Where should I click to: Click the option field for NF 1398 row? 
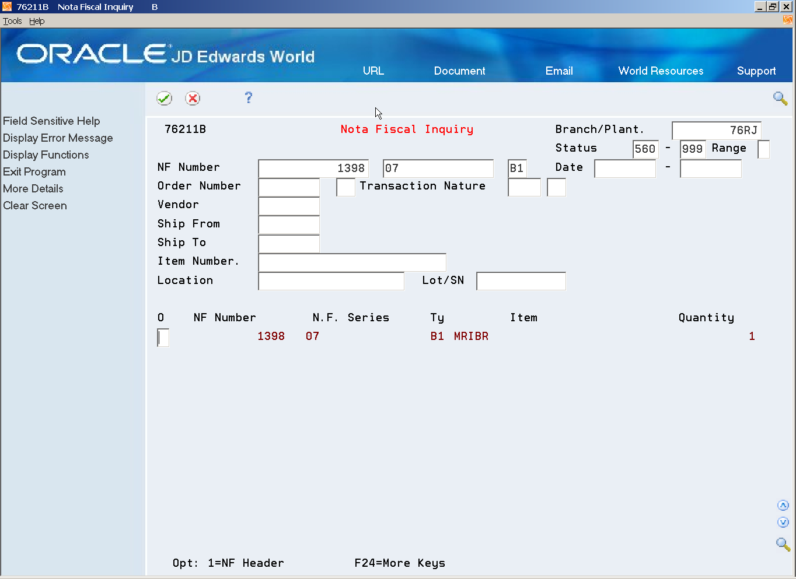(x=163, y=338)
